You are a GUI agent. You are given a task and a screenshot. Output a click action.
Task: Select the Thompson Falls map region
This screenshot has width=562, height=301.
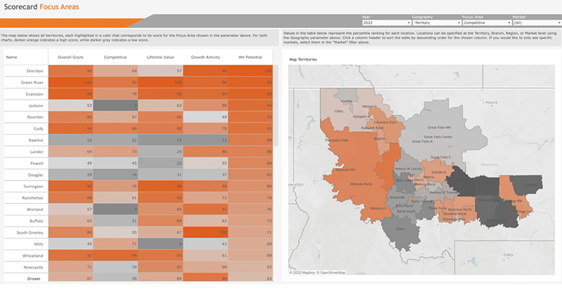pyautogui.click(x=339, y=140)
